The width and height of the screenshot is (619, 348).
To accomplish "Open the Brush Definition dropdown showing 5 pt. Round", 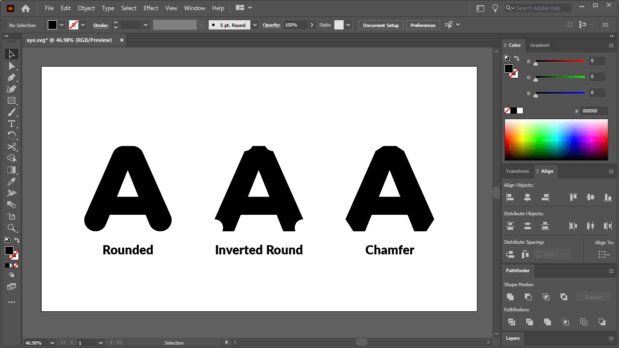I will click(x=255, y=25).
